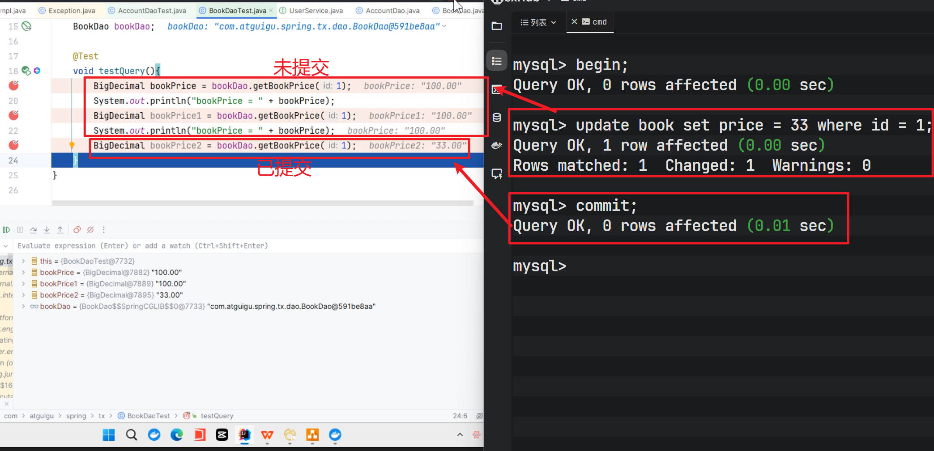The height and width of the screenshot is (451, 934).
Task: Click the Step Out debug icon
Action: coord(60,230)
